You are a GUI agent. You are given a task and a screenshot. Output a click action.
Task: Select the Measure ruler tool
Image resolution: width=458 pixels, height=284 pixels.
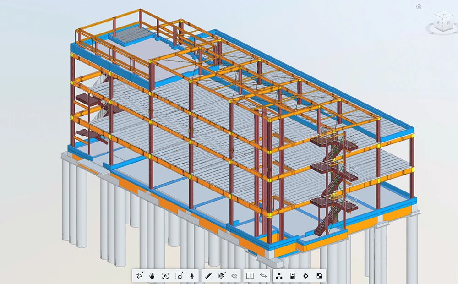[208, 276]
